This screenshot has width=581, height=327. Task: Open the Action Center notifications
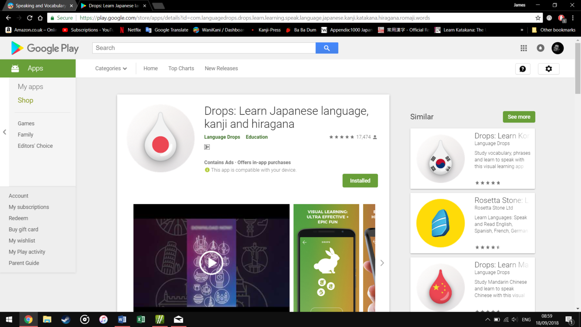(x=569, y=320)
